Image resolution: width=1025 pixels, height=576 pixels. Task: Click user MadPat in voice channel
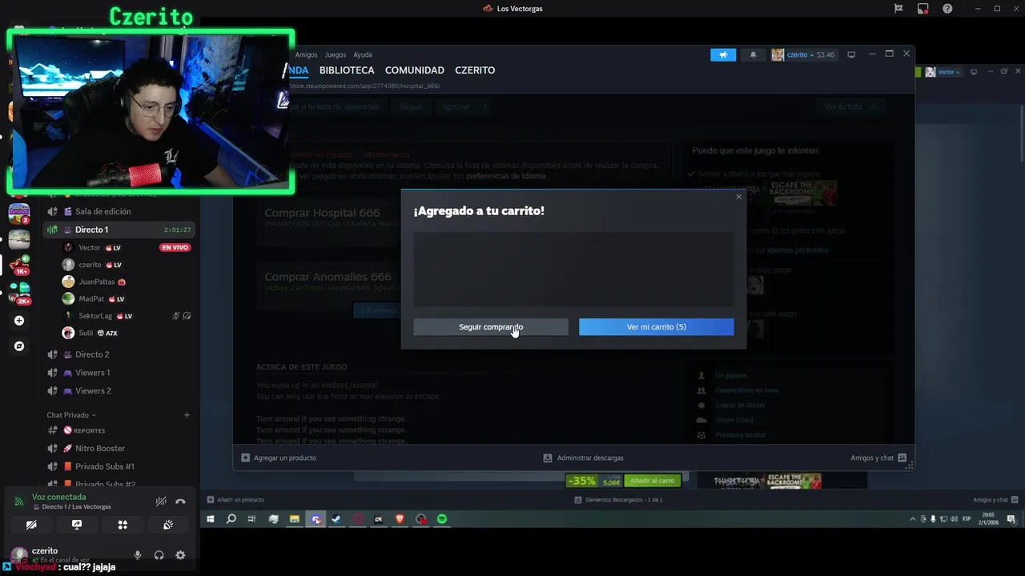point(91,298)
